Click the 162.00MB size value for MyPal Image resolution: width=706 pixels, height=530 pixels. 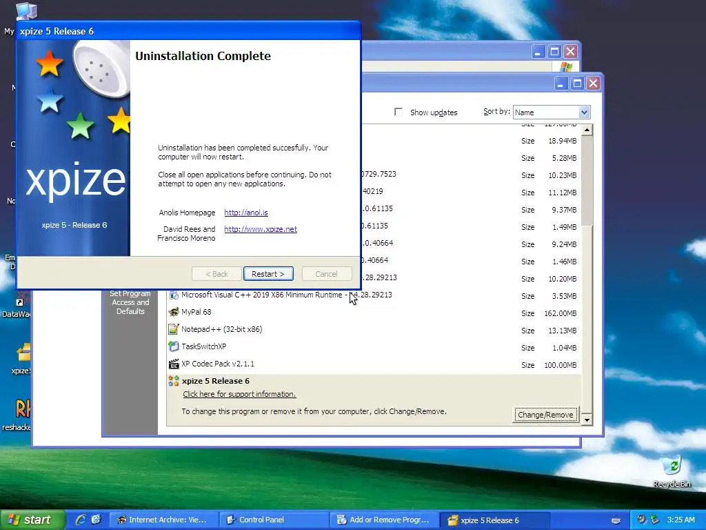560,313
